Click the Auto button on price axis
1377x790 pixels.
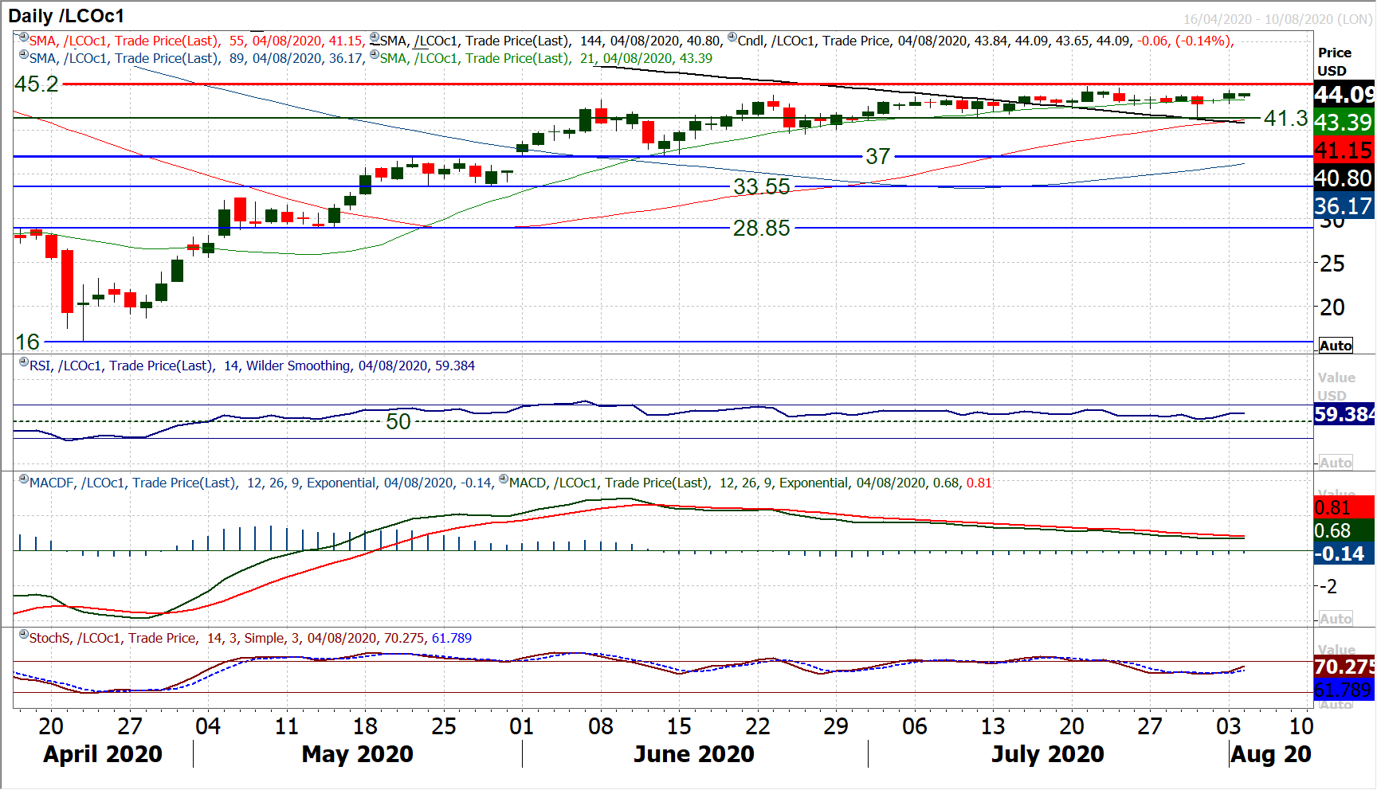tap(1336, 346)
